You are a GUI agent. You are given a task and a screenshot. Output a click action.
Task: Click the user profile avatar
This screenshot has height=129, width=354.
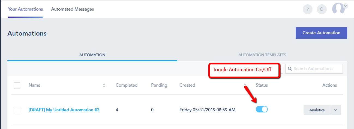(x=338, y=9)
